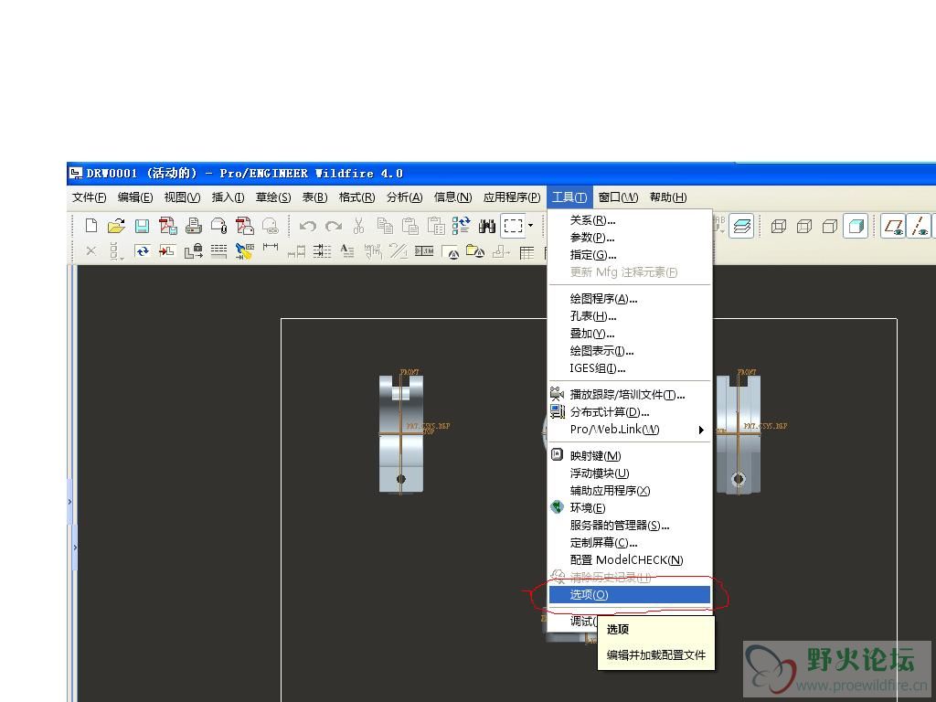Image resolution: width=936 pixels, height=702 pixels.
Task: Click the Print icon
Action: tap(194, 226)
